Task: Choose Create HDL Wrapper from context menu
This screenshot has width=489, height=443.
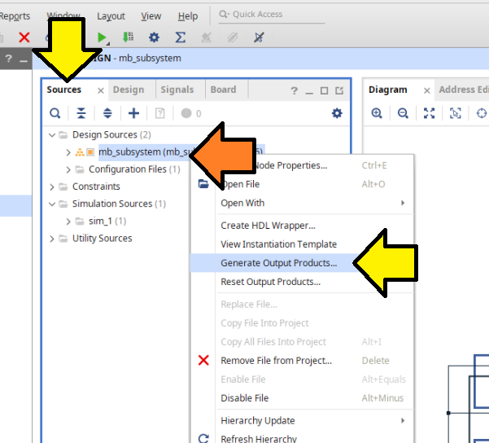Action: coord(268,226)
